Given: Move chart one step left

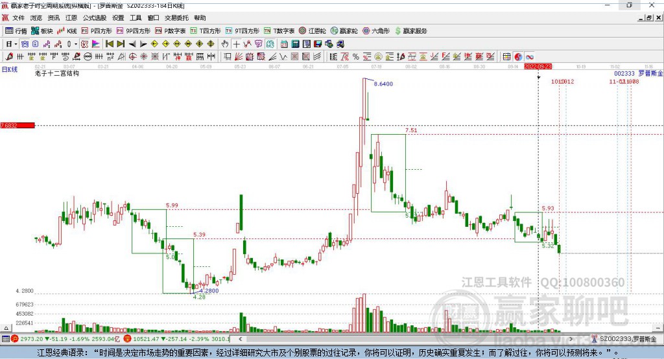Looking at the screenshot, I should tap(132, 44).
